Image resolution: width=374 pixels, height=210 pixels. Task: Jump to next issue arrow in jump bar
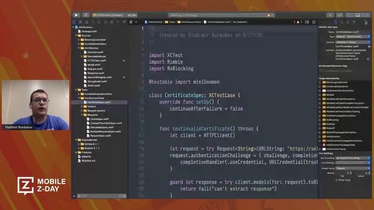tap(302, 22)
